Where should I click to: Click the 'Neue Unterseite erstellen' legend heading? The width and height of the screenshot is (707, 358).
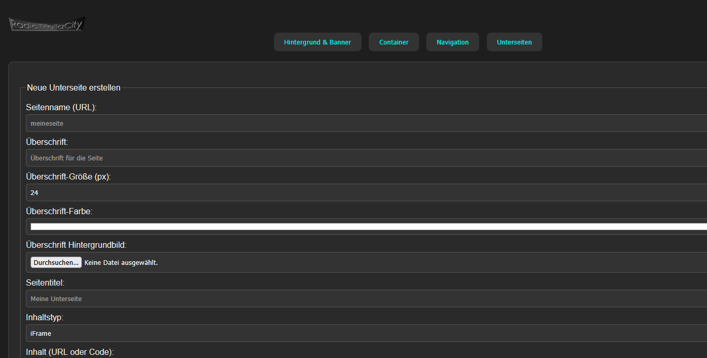(x=74, y=88)
